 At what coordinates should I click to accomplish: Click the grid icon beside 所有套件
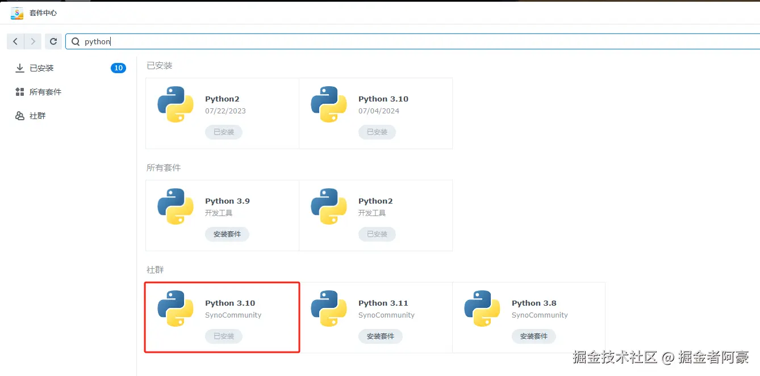coord(20,92)
